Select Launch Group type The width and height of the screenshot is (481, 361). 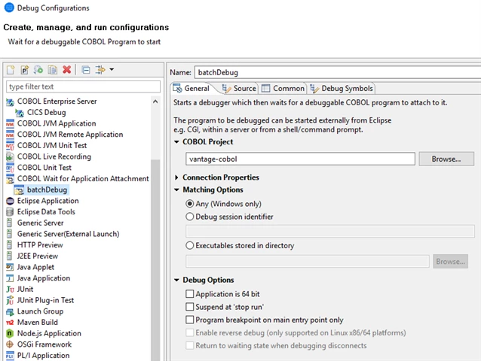coord(40,311)
